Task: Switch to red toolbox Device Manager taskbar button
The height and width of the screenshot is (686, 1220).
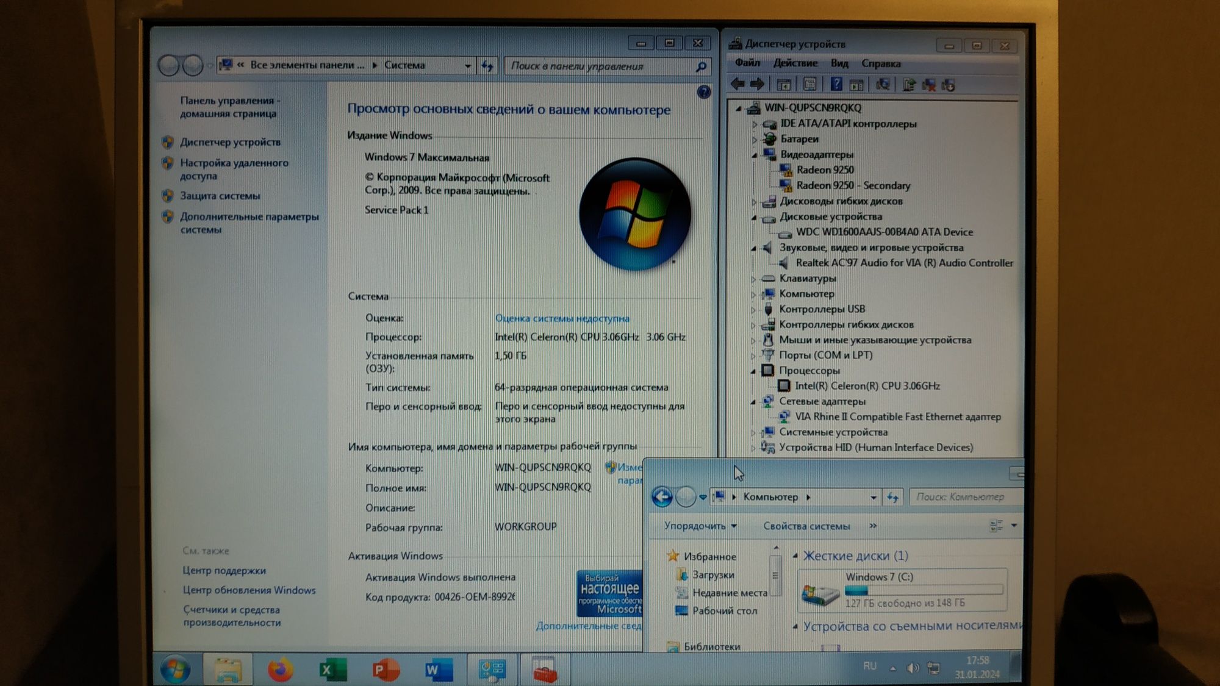Action: 544,670
